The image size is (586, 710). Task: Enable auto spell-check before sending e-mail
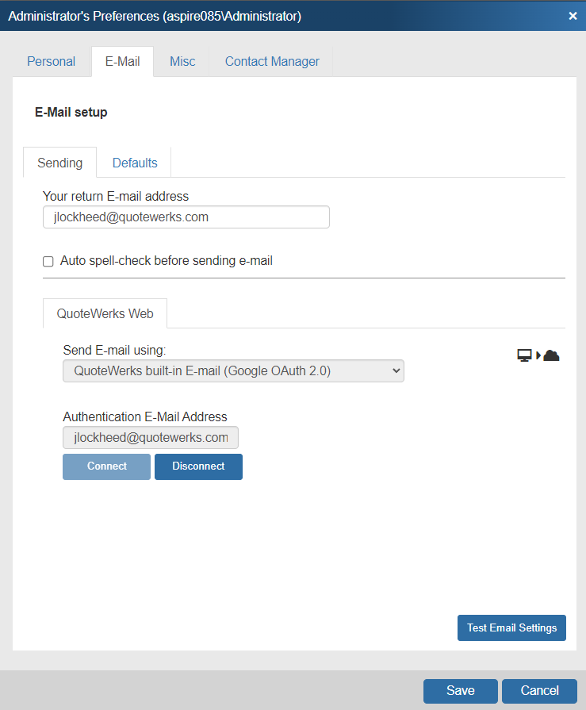48,261
